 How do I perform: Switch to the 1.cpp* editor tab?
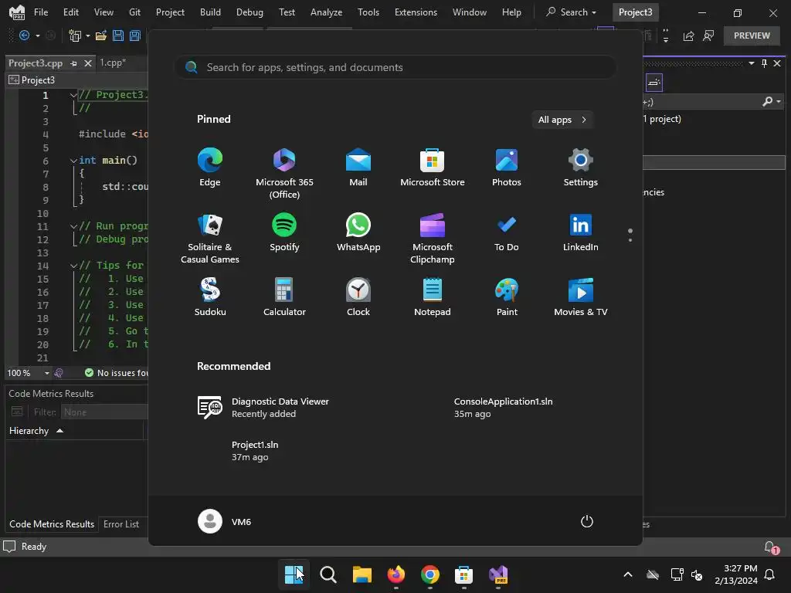click(x=113, y=63)
